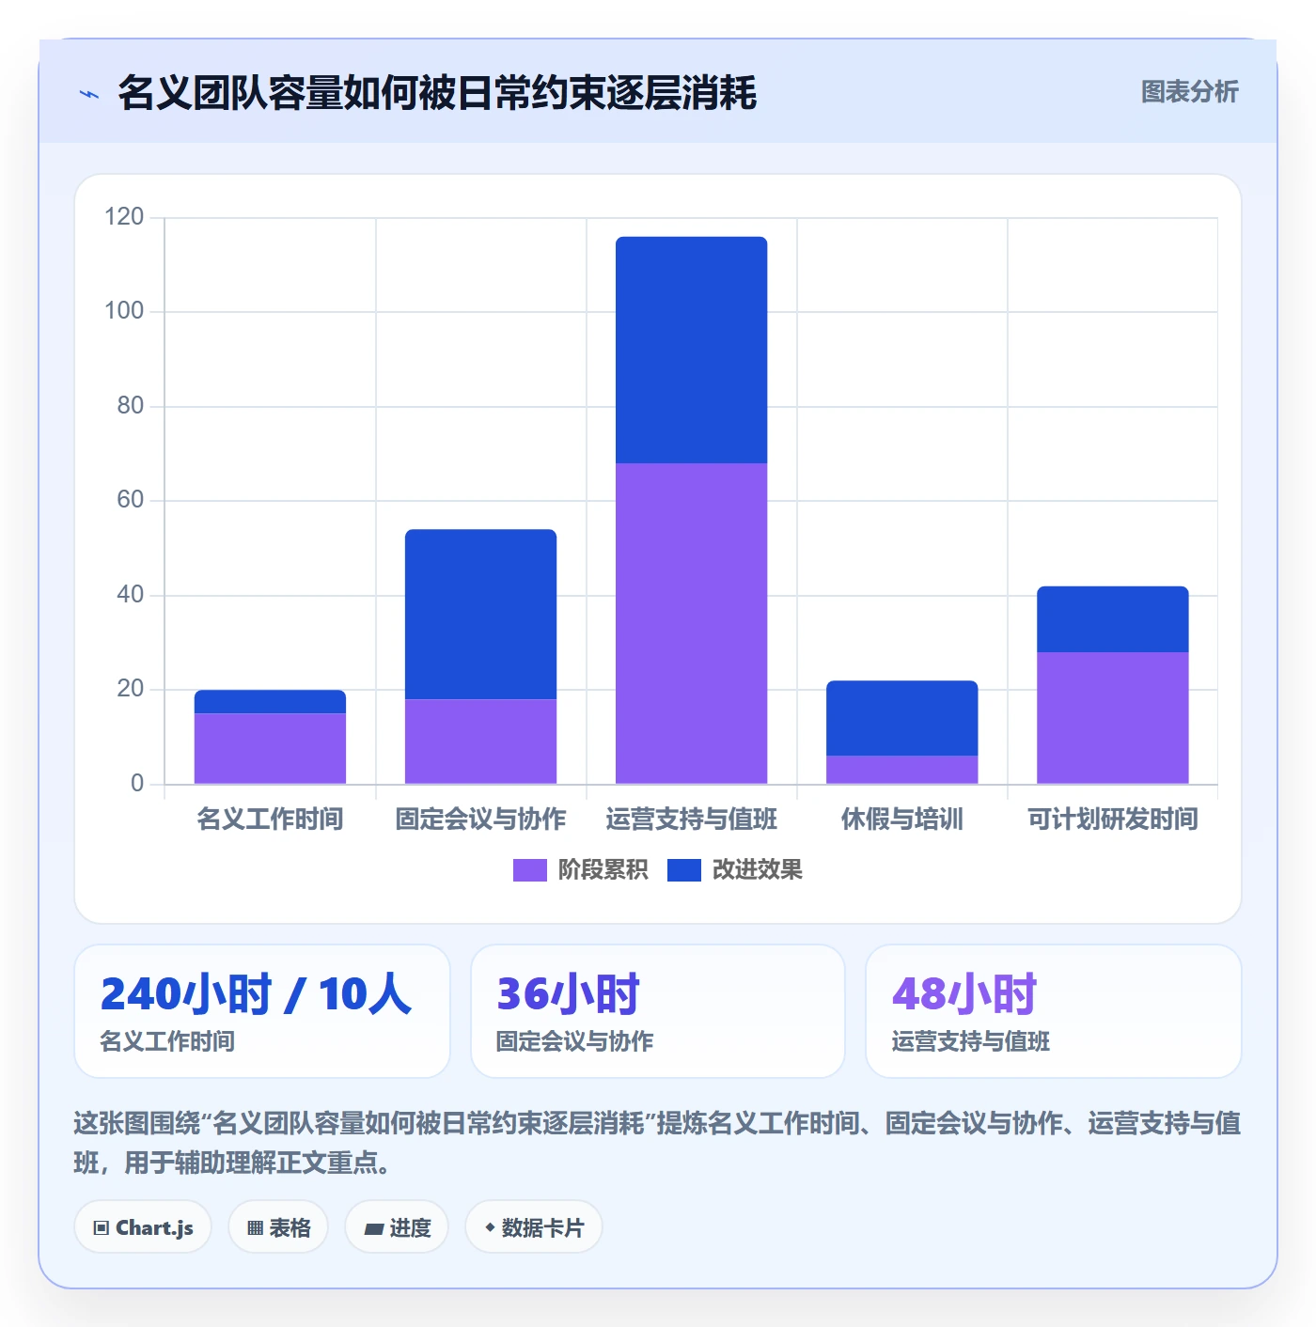The image size is (1316, 1327).
Task: Click the purple segment of 固定会议与协作 bar
Action: coord(480,742)
